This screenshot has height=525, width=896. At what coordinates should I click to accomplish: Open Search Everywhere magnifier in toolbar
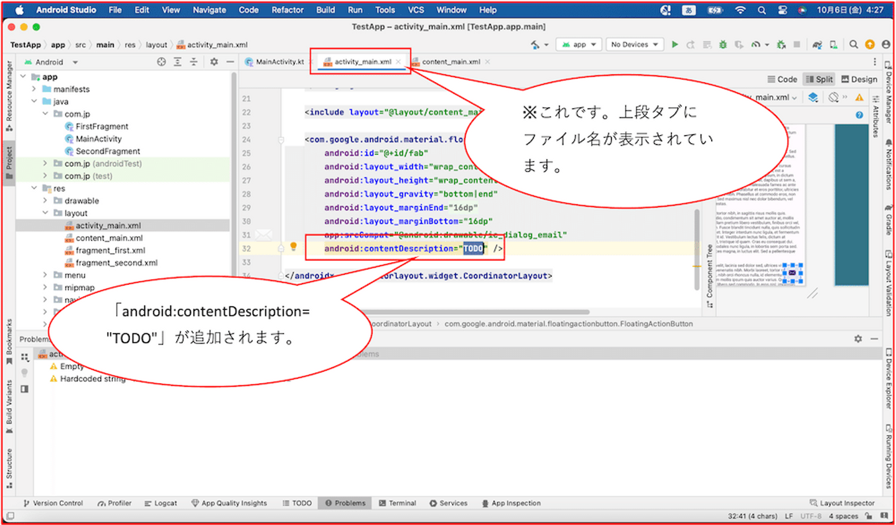click(x=854, y=45)
